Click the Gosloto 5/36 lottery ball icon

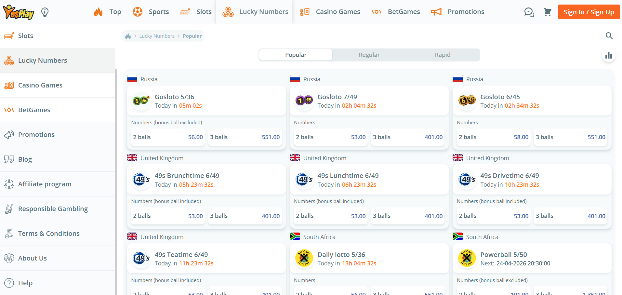pyautogui.click(x=141, y=101)
